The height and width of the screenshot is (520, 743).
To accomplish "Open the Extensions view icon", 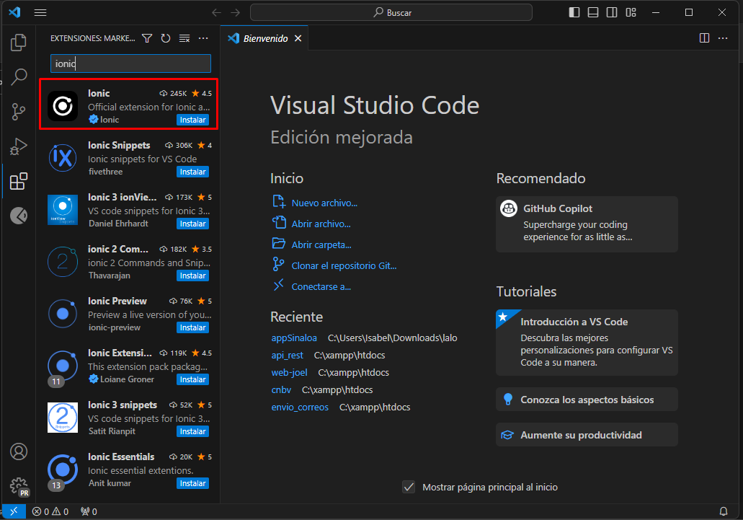I will tap(19, 181).
